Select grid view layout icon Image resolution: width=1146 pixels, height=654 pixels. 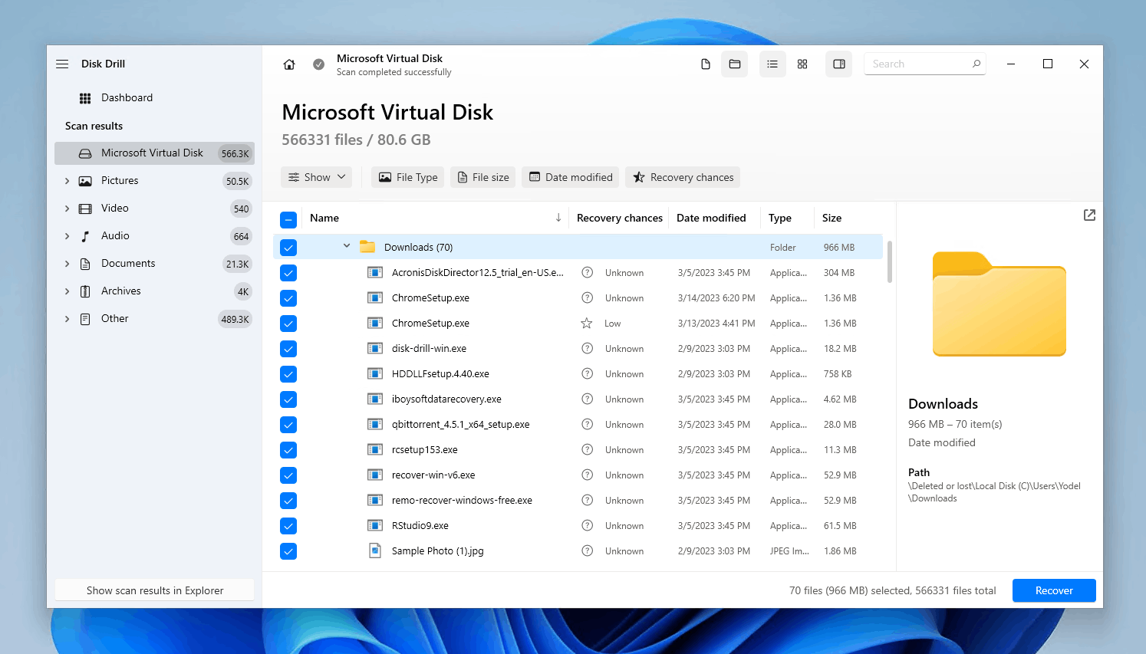point(802,64)
